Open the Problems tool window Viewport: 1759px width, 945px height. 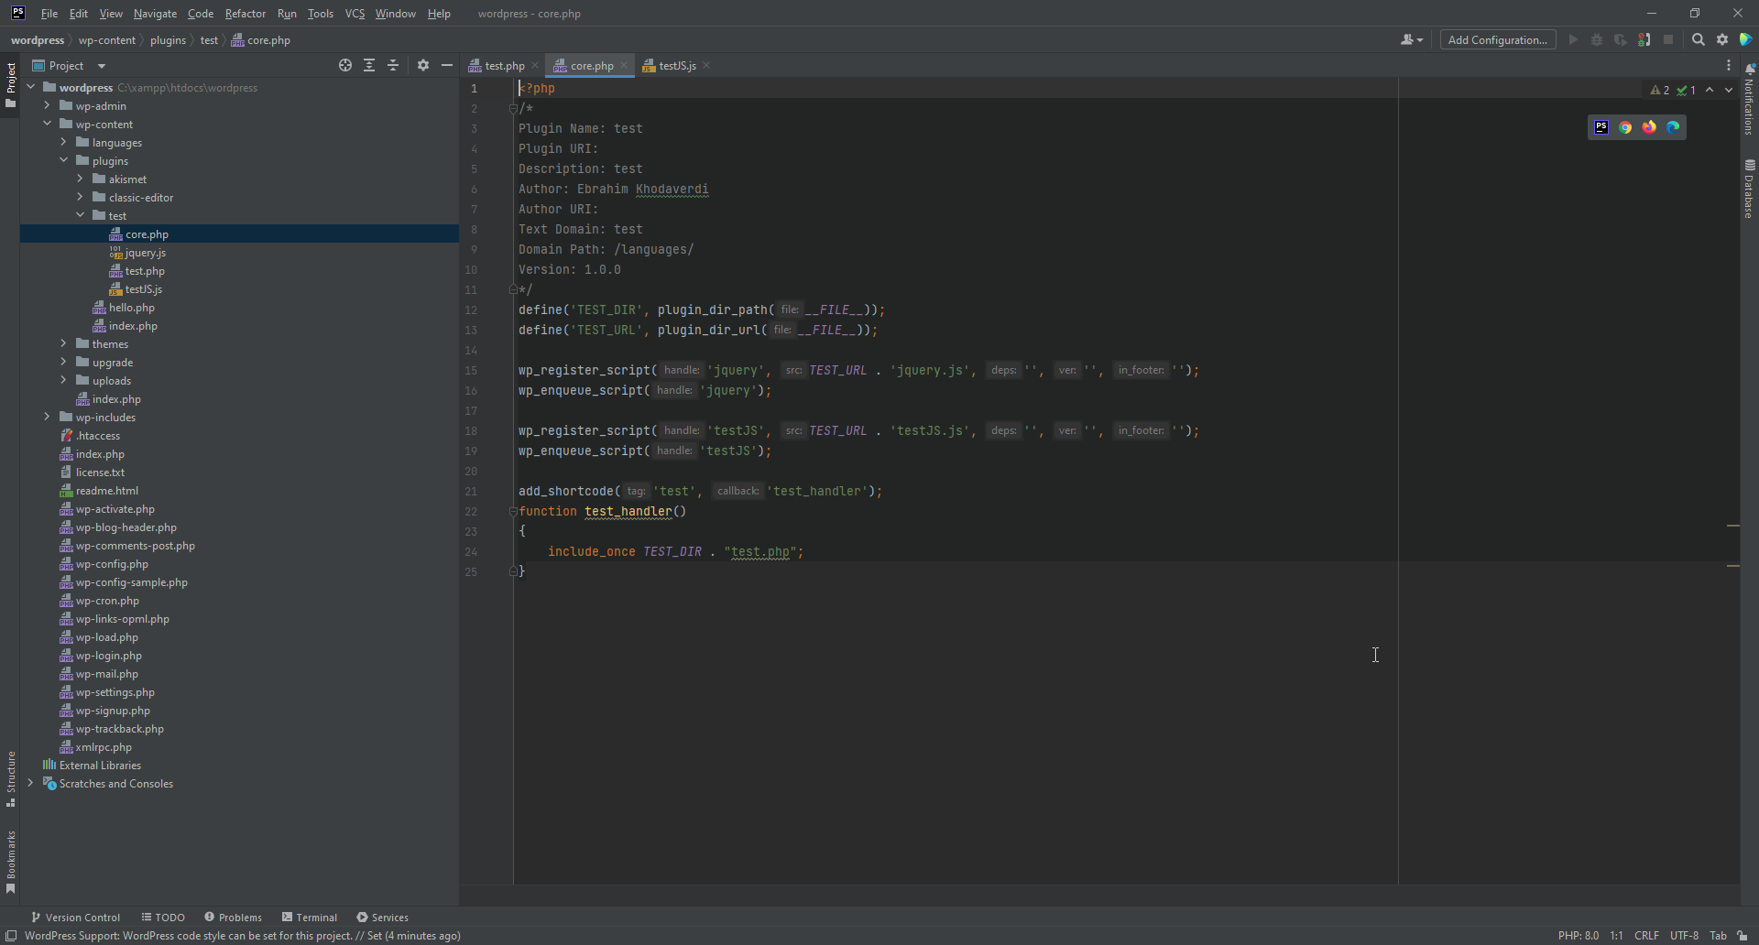[233, 917]
